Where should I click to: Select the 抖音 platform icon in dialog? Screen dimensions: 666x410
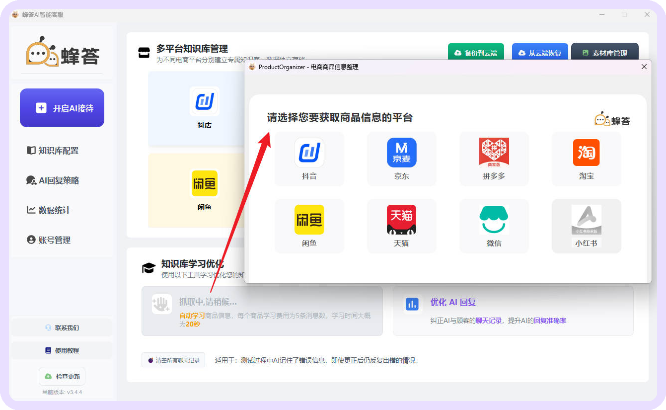309,153
